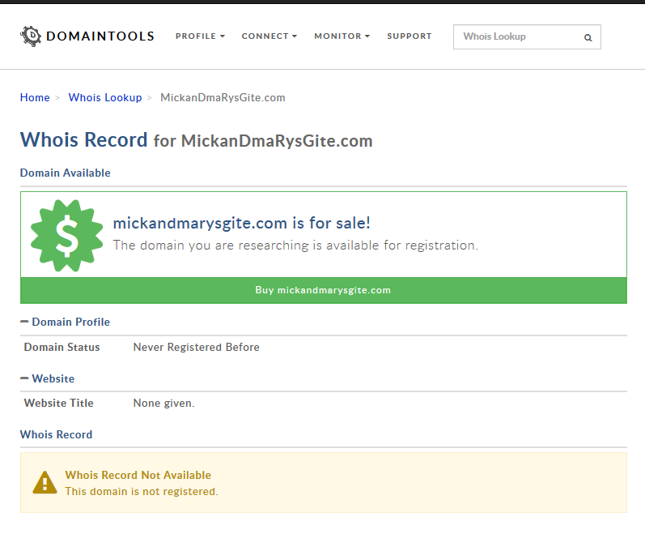Click the 'Website Title' label

tap(58, 403)
